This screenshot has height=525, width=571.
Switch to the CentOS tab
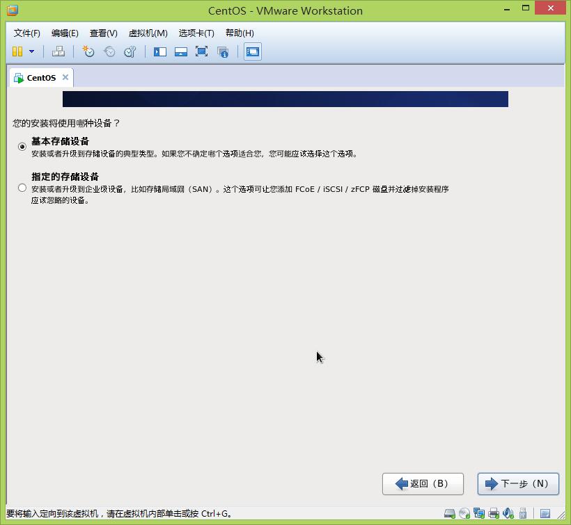pyautogui.click(x=40, y=78)
